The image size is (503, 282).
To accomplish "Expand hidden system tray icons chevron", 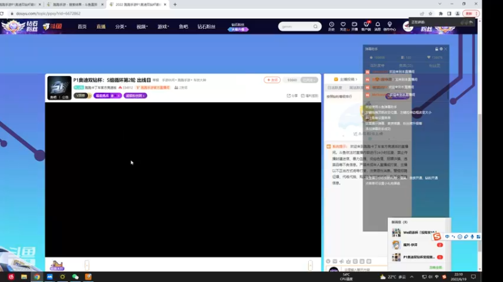I will click(x=412, y=277).
